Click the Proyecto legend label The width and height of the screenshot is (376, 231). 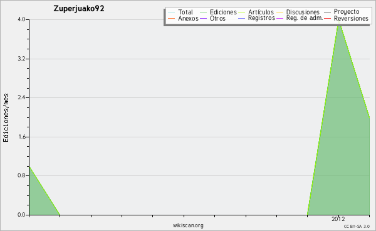coord(347,12)
